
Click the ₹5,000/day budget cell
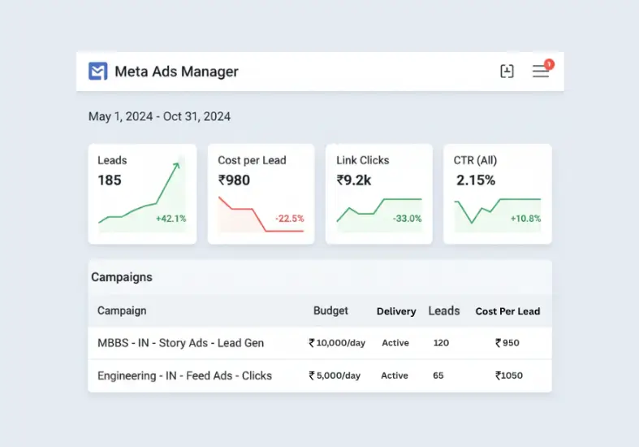click(x=335, y=375)
